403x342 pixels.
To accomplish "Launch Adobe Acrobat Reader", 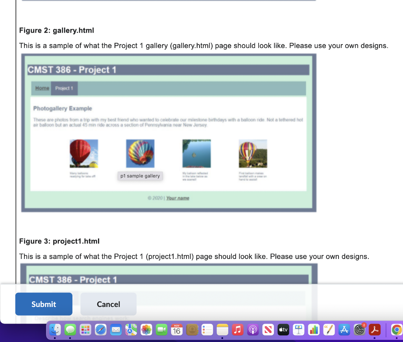I will point(375,330).
